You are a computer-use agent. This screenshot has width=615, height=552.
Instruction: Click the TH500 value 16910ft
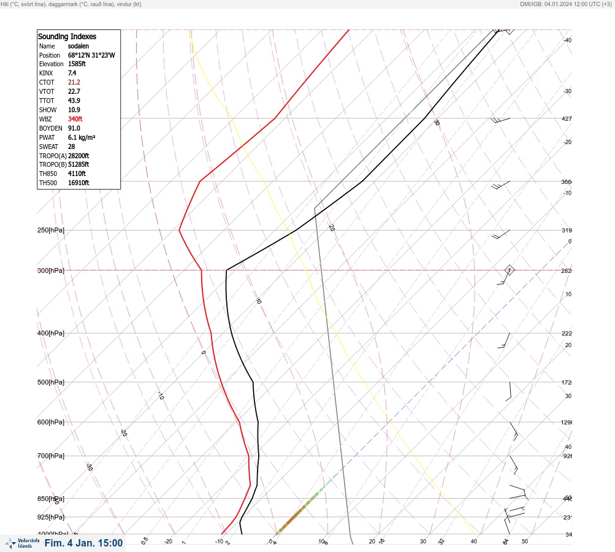point(78,183)
